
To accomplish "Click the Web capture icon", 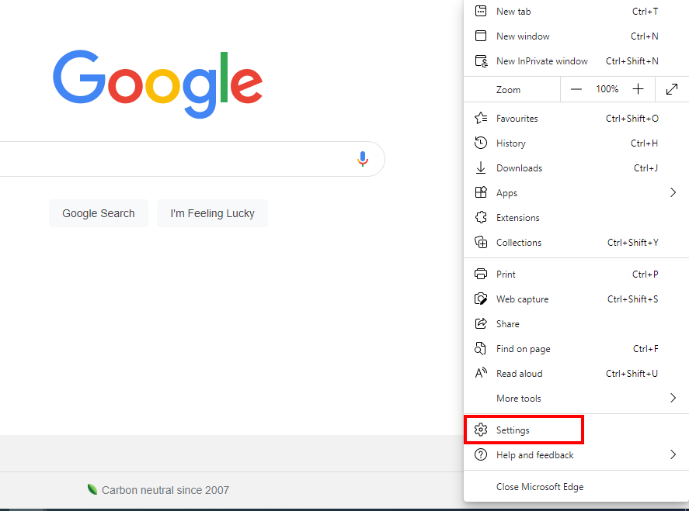I will click(x=481, y=299).
